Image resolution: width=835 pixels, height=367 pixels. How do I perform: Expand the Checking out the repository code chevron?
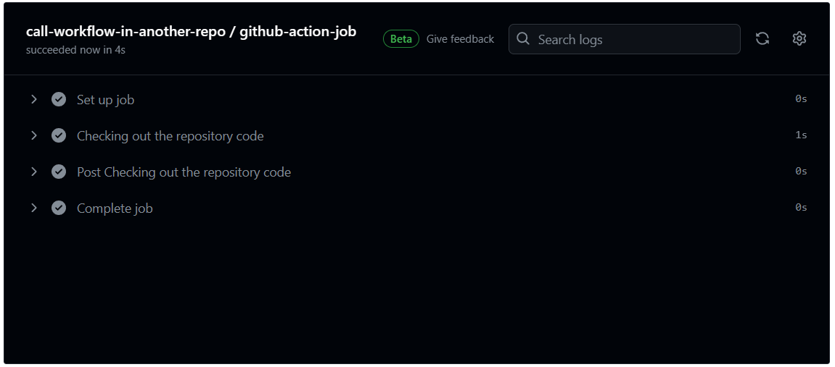click(33, 135)
